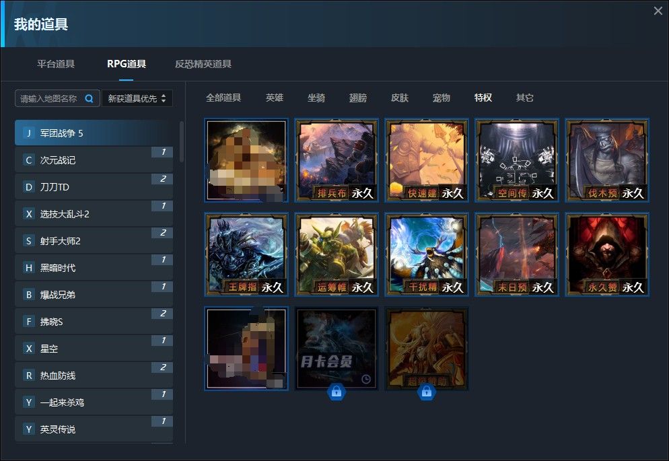Show the 皮肤 item category
This screenshot has width=669, height=461.
tap(400, 98)
